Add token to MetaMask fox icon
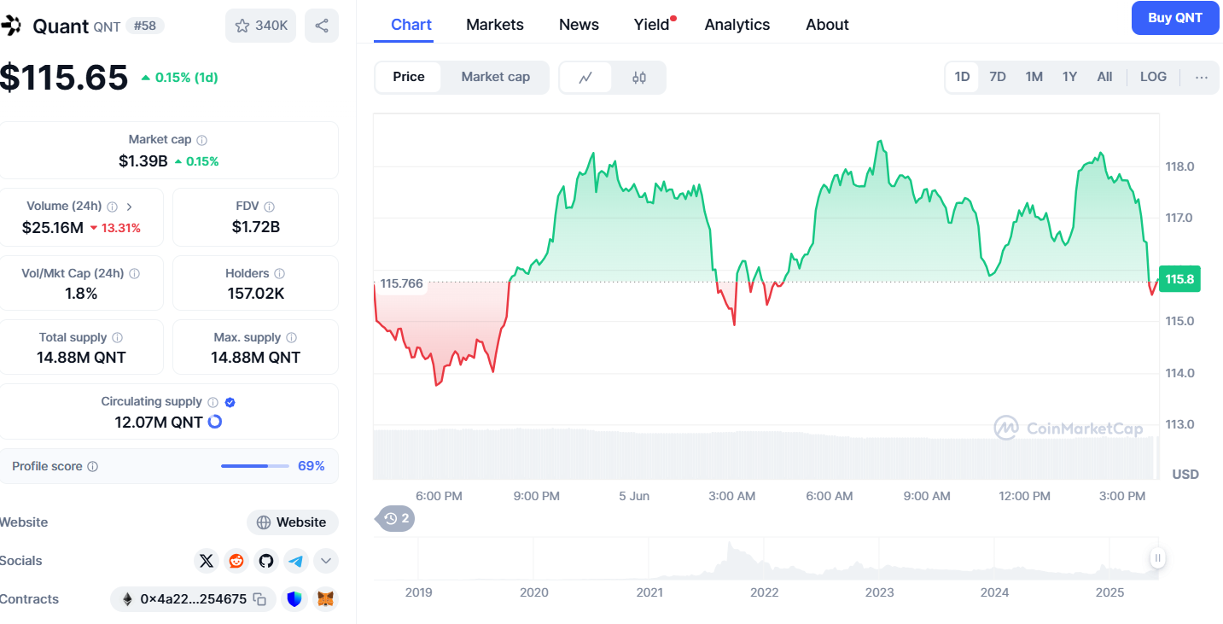Image resolution: width=1223 pixels, height=624 pixels. coord(326,599)
